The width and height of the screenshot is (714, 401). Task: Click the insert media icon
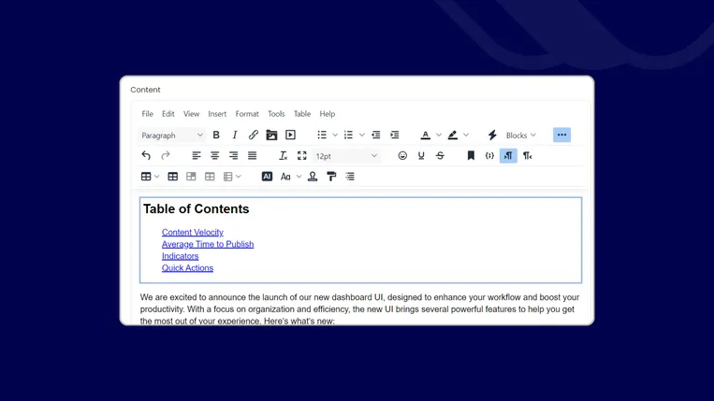(290, 136)
